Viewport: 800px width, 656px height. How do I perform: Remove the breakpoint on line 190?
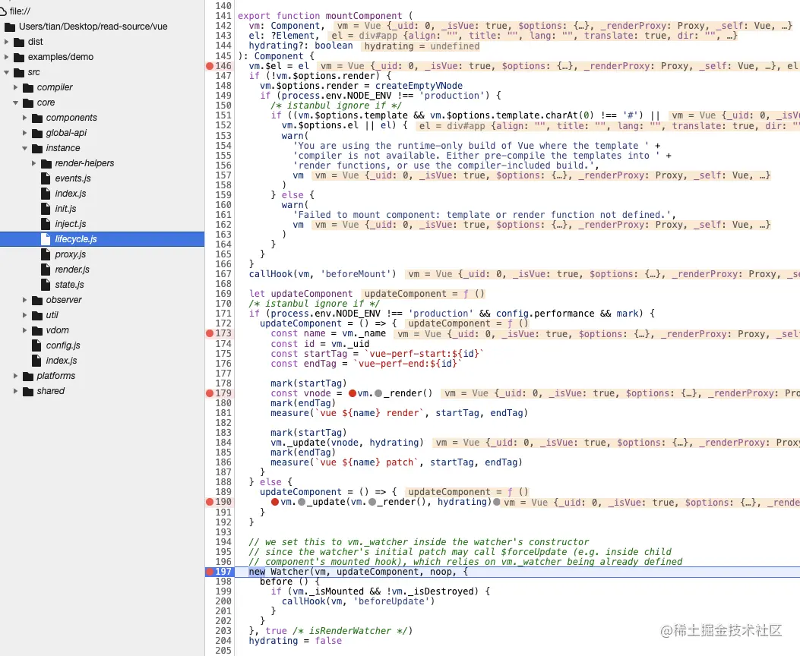click(x=210, y=502)
